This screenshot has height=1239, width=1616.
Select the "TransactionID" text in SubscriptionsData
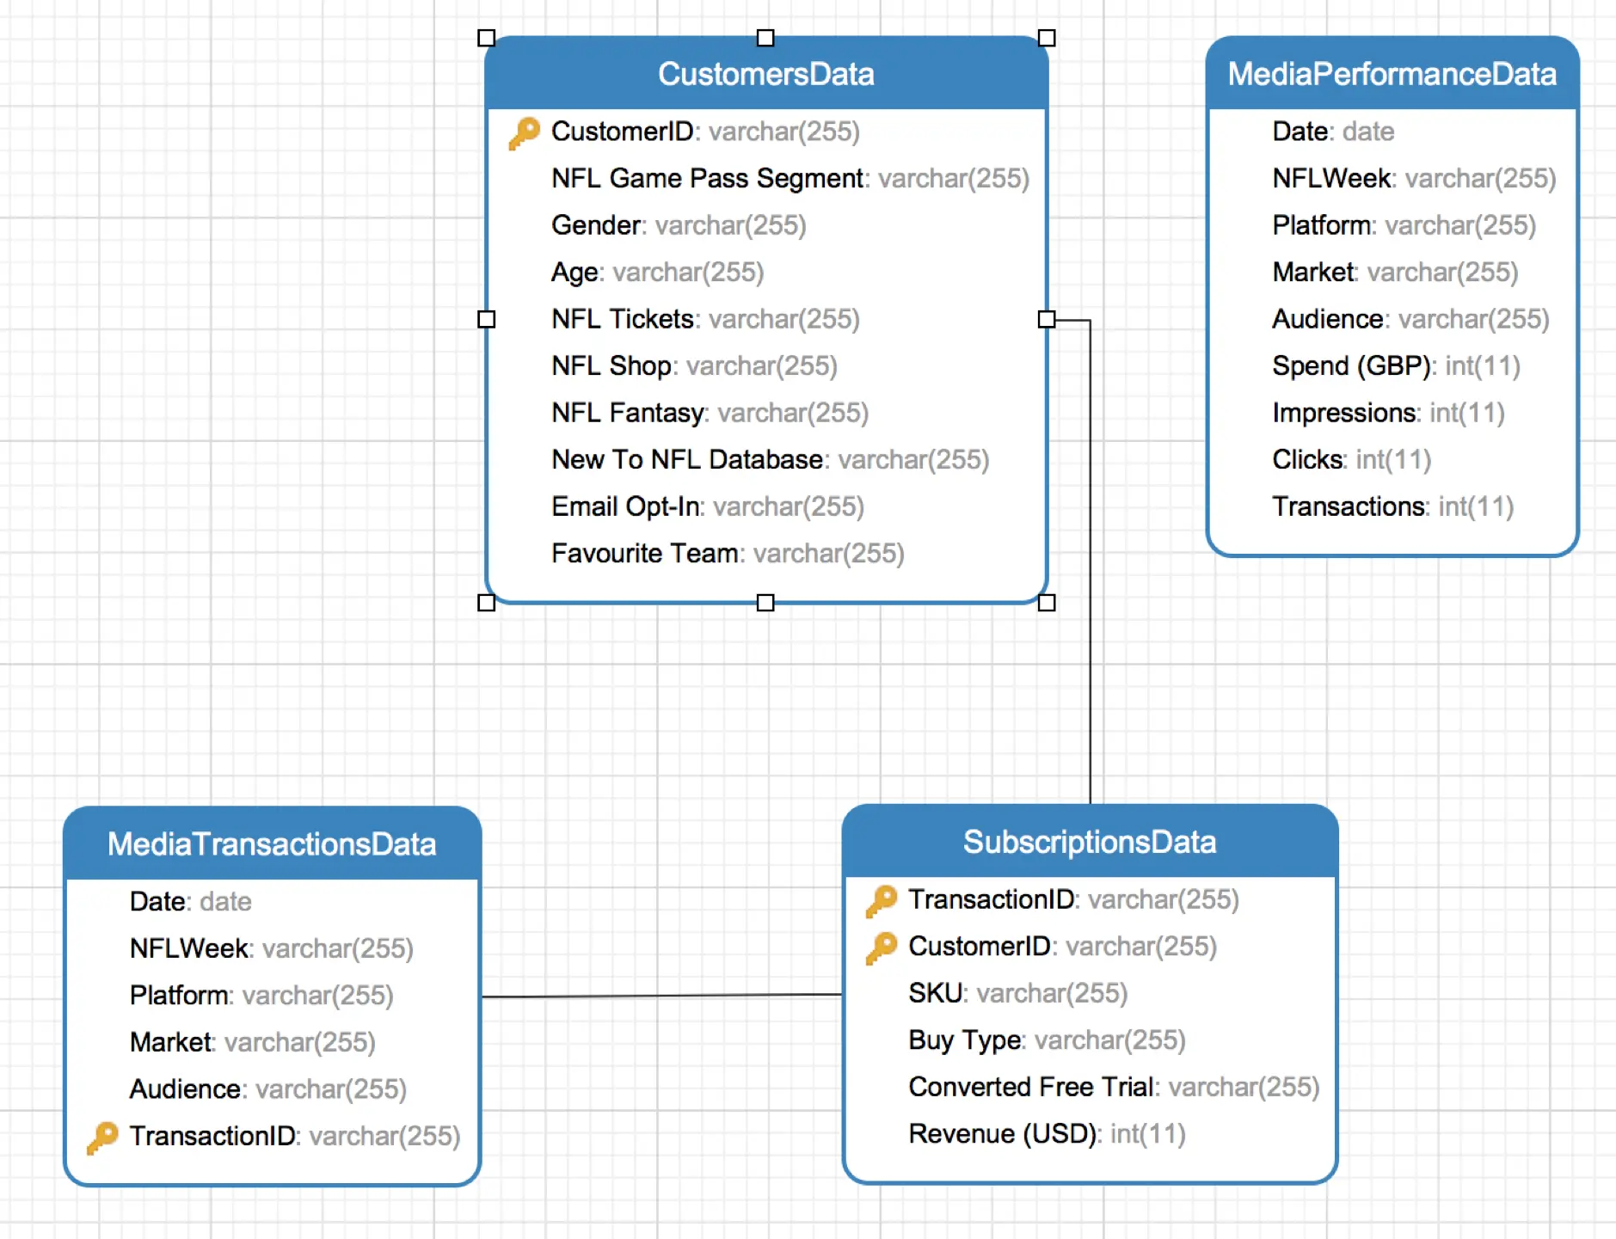point(992,899)
